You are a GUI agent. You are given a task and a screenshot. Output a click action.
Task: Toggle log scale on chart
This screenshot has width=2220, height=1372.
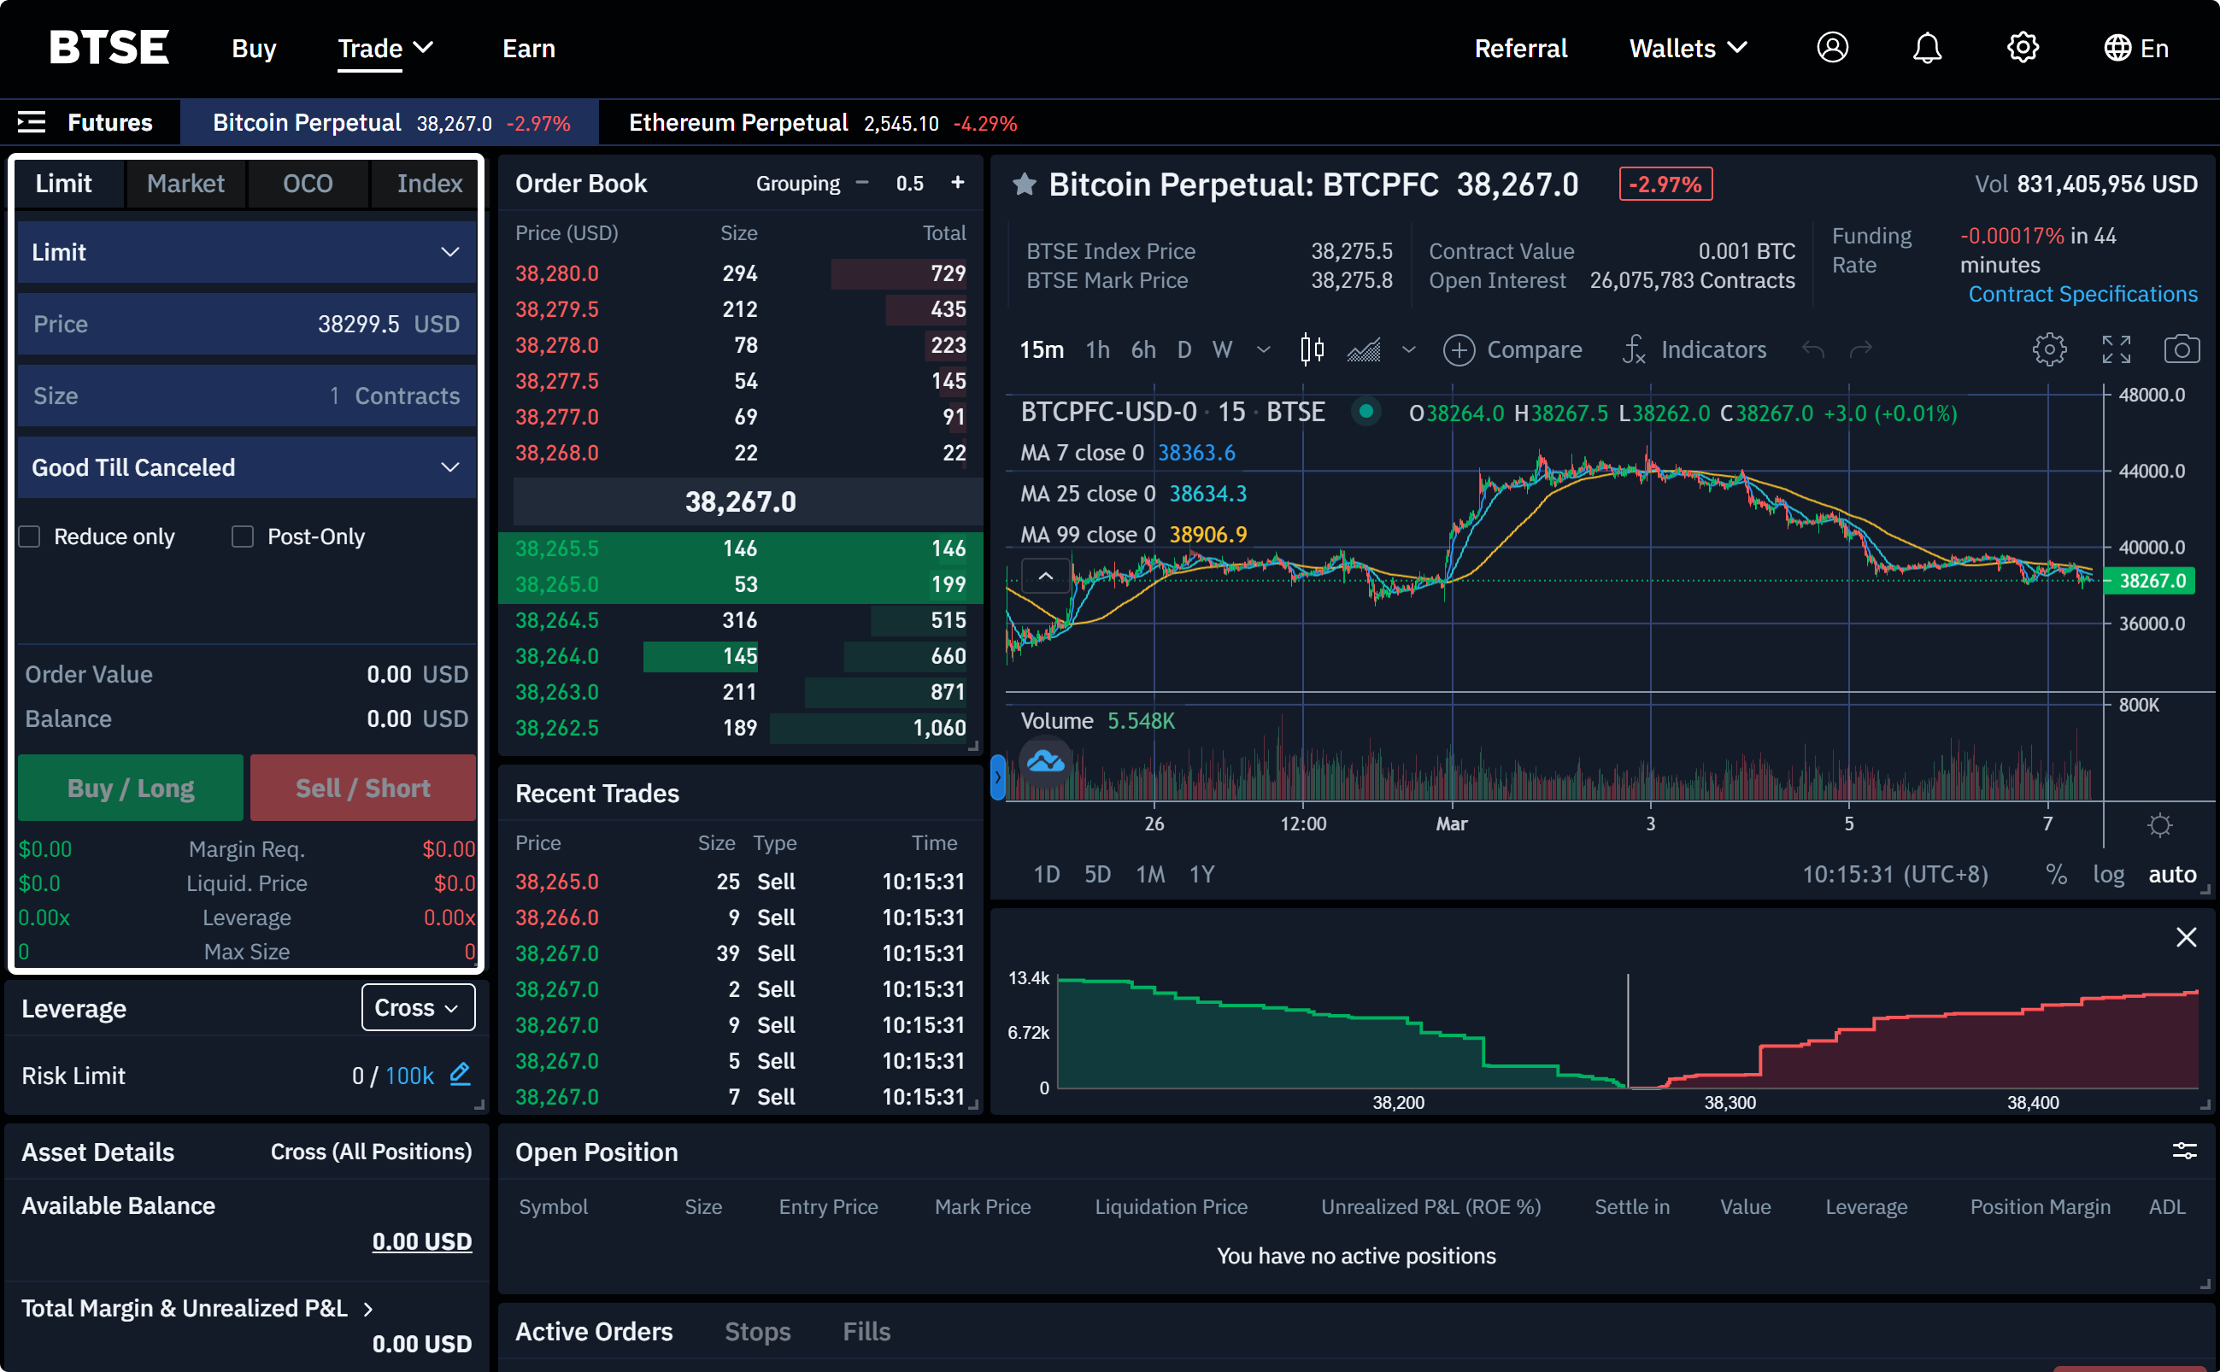[x=2108, y=875]
